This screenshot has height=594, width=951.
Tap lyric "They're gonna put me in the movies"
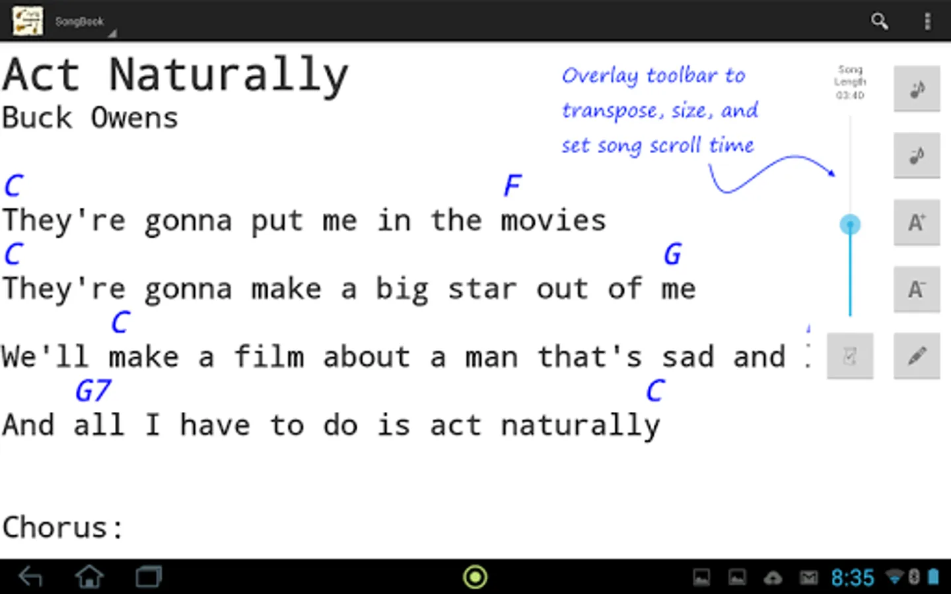coord(304,221)
